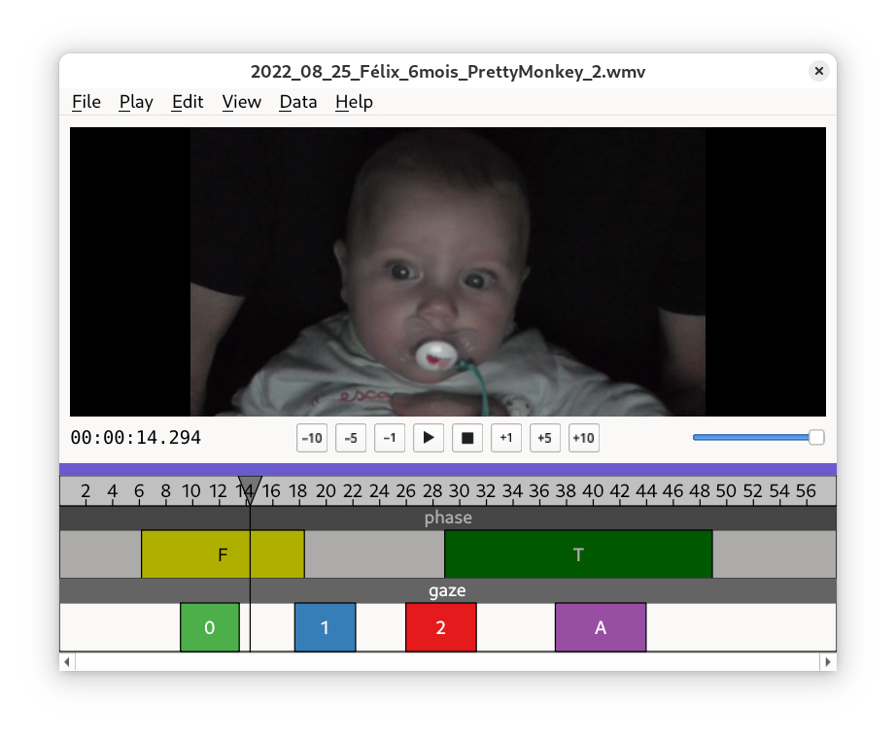Click the horizontal timeline scrollbar track
Screen dimensions: 896x736
coord(447,662)
